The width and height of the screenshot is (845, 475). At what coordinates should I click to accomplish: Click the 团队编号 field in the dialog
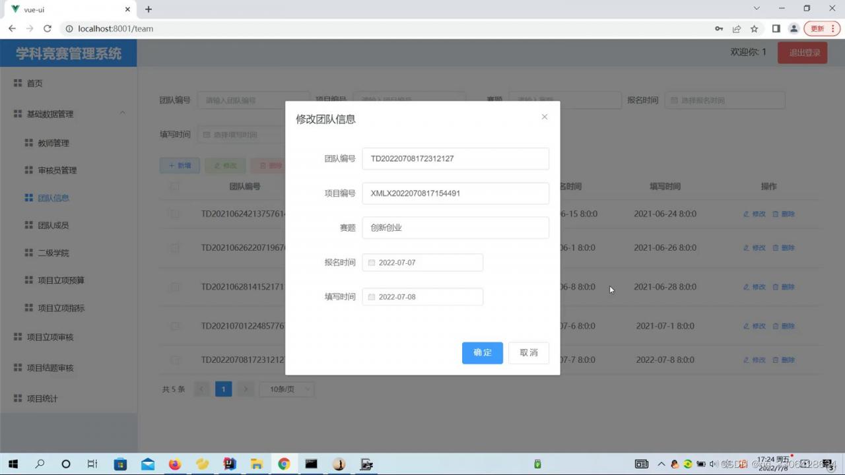(456, 158)
